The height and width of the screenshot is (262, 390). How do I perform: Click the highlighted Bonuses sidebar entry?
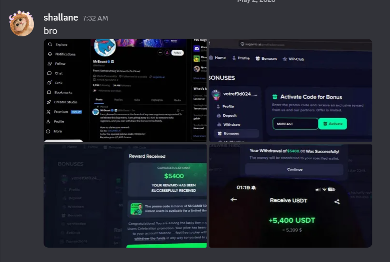236,133
